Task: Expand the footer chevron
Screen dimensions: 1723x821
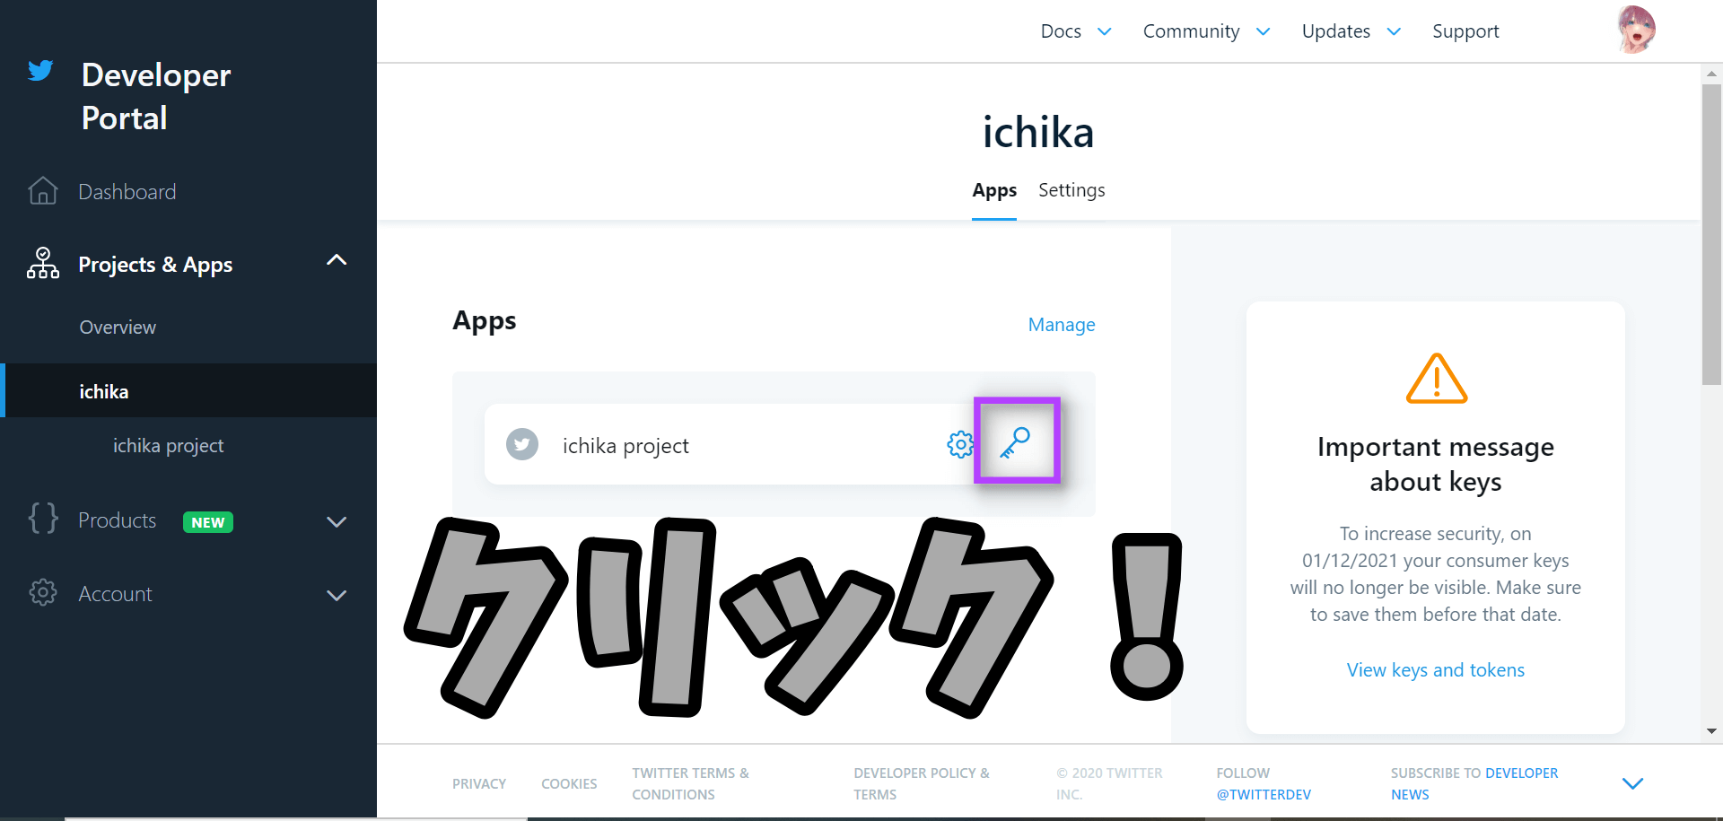Action: click(x=1633, y=783)
